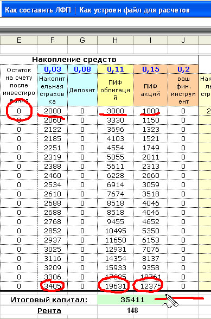Select the cell with value 3059
Screen dimensions: 211x319
click(x=151, y=184)
